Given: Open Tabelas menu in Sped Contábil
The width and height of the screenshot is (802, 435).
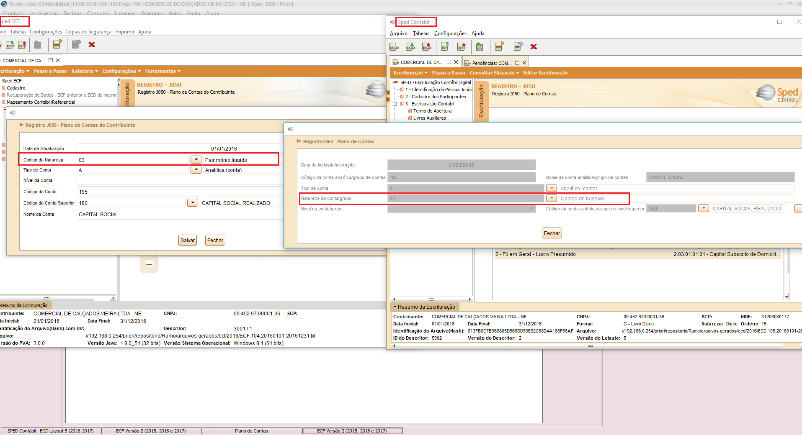Looking at the screenshot, I should pyautogui.click(x=421, y=33).
